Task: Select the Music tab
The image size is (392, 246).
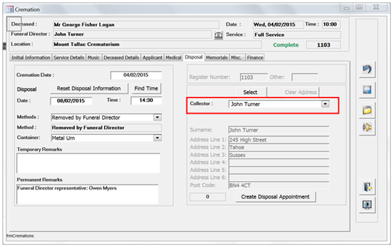Action: [94, 57]
